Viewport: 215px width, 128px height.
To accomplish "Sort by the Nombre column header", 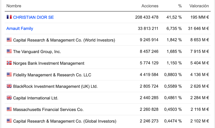I will click(x=14, y=6).
